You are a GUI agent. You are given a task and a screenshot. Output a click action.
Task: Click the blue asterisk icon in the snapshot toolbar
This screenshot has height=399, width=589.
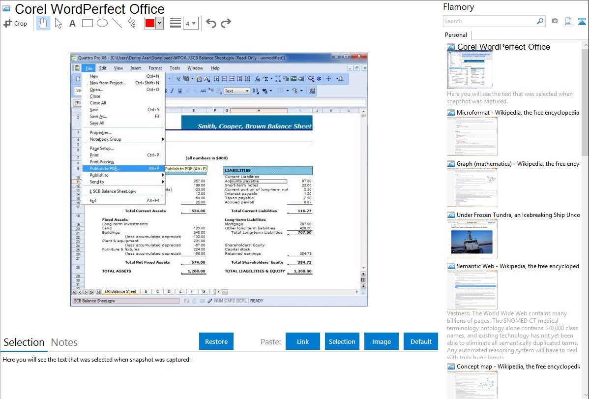319,79
